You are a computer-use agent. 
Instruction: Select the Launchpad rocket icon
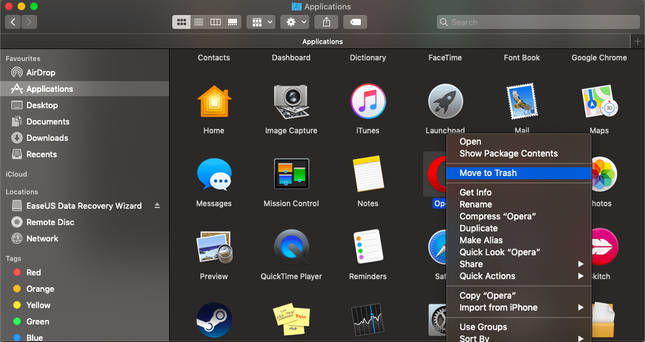[445, 101]
